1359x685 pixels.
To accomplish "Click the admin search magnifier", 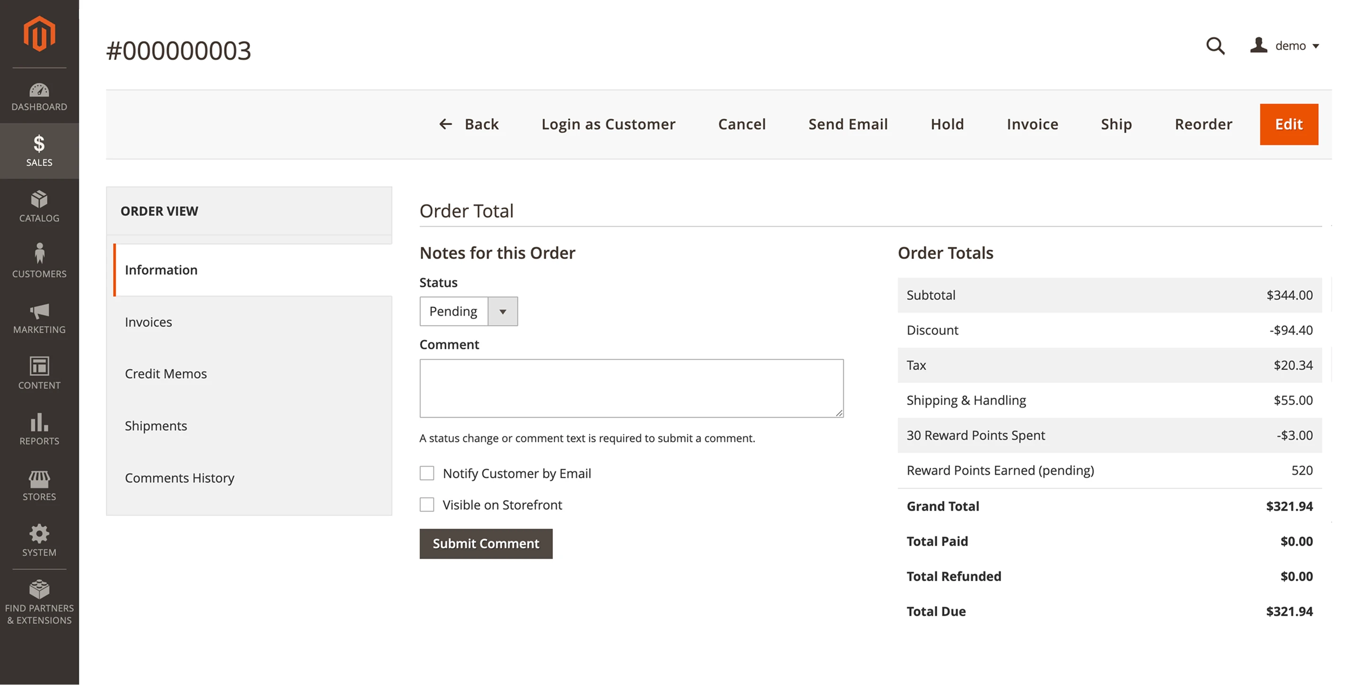I will [x=1215, y=46].
